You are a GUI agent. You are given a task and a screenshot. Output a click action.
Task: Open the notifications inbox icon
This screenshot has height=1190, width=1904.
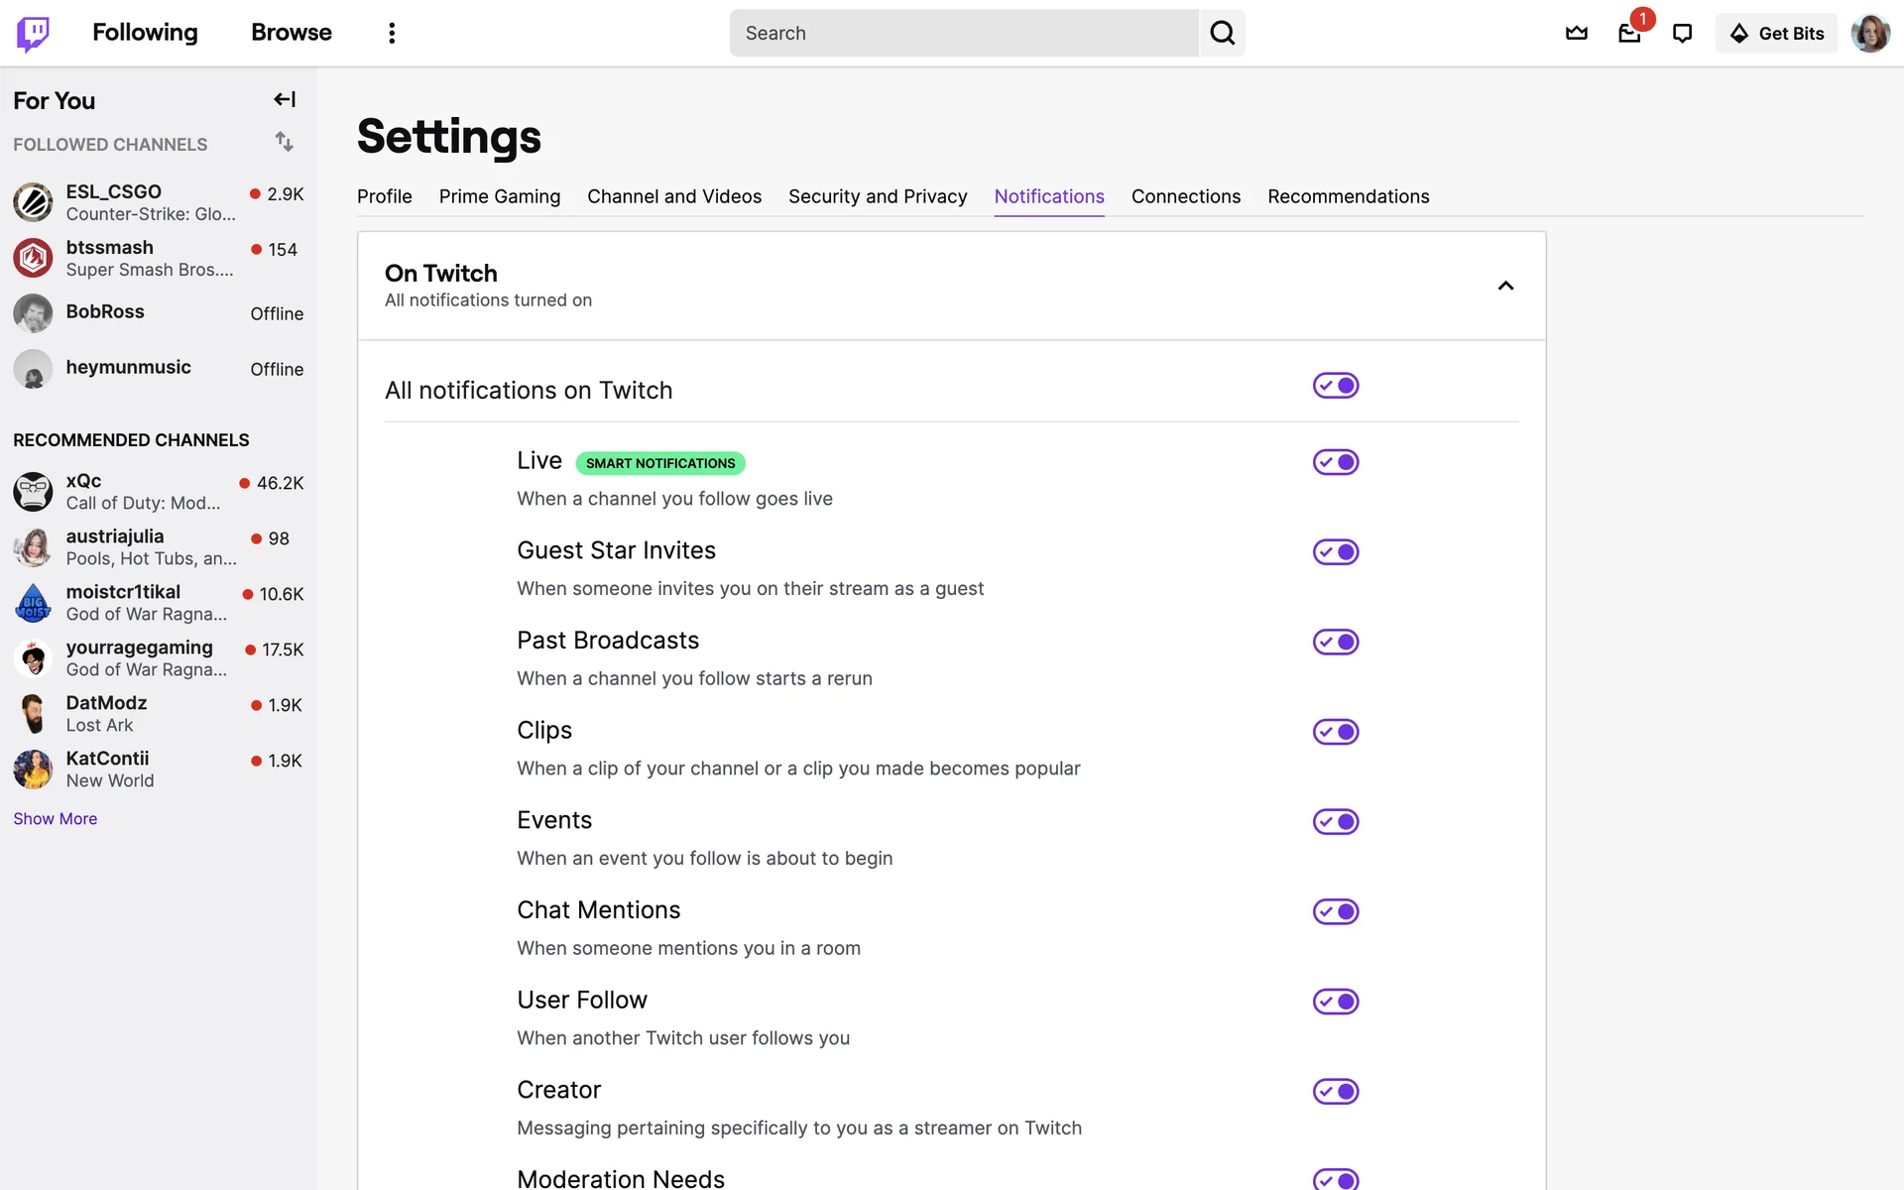click(1629, 33)
